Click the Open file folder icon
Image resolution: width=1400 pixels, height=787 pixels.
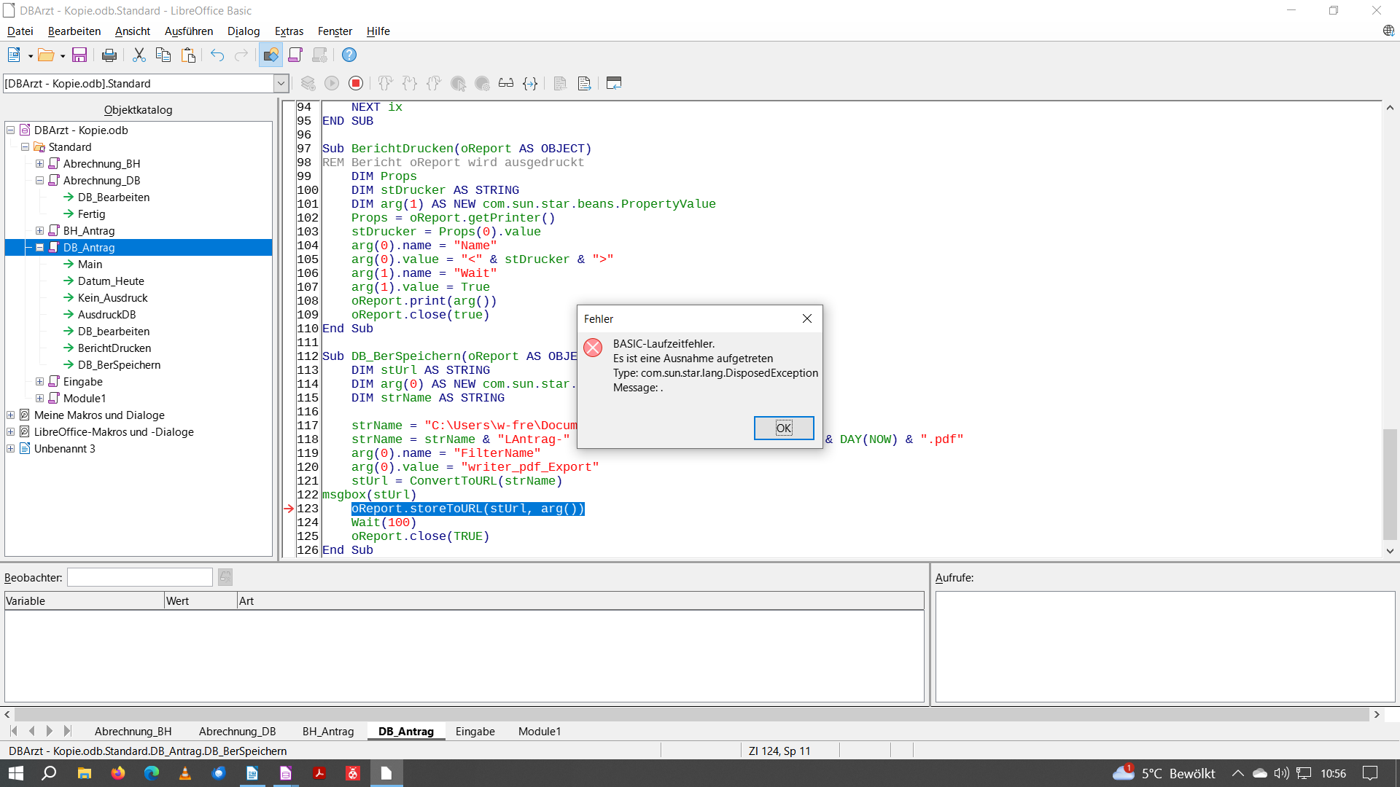point(46,55)
